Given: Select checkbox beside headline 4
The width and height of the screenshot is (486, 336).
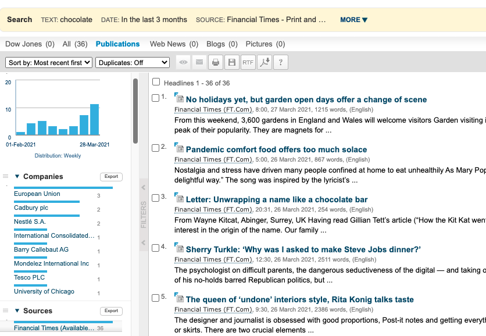Looking at the screenshot, I should pyautogui.click(x=155, y=248).
